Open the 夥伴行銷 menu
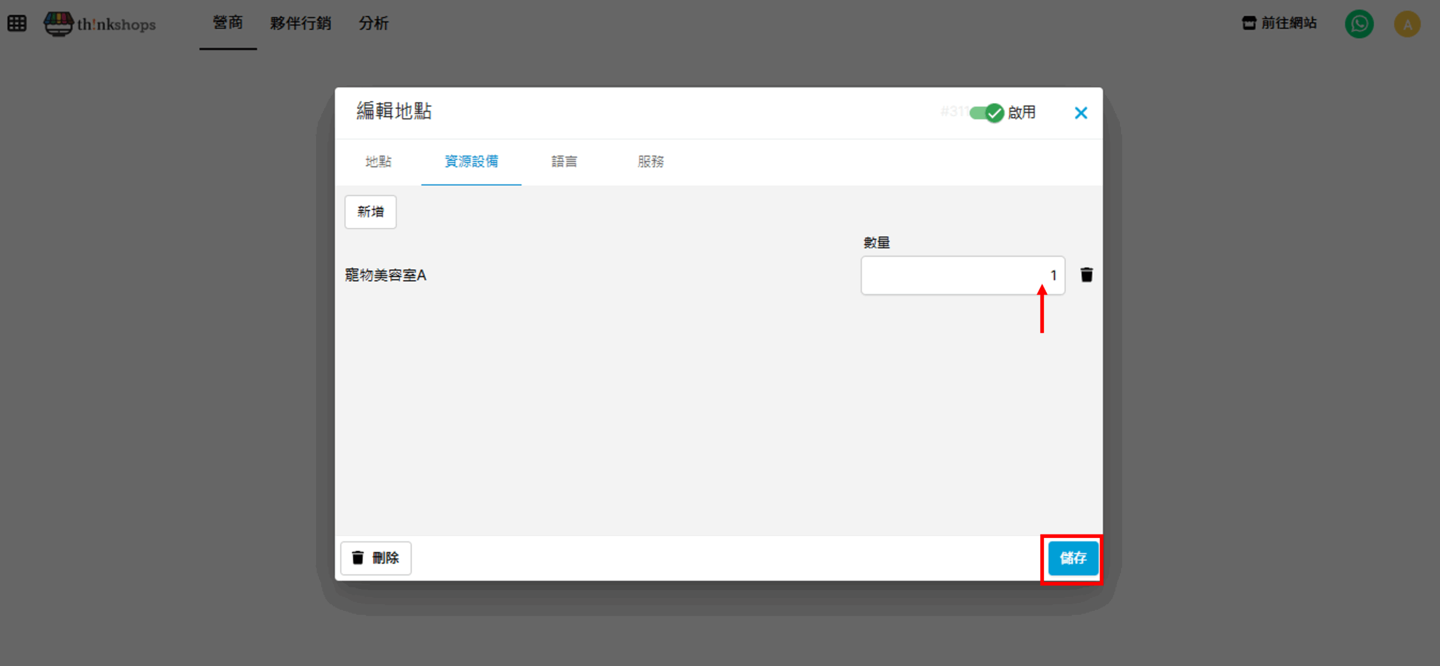The height and width of the screenshot is (666, 1440). (x=300, y=23)
